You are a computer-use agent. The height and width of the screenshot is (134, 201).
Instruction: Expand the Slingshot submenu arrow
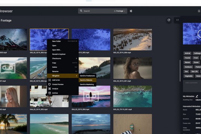(76, 76)
